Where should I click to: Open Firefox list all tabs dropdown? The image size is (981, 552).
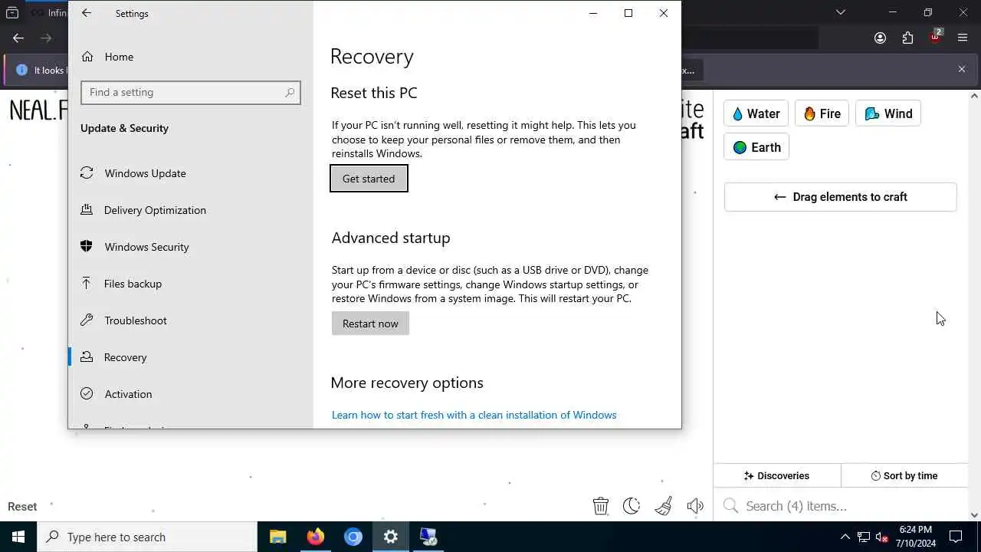point(841,12)
